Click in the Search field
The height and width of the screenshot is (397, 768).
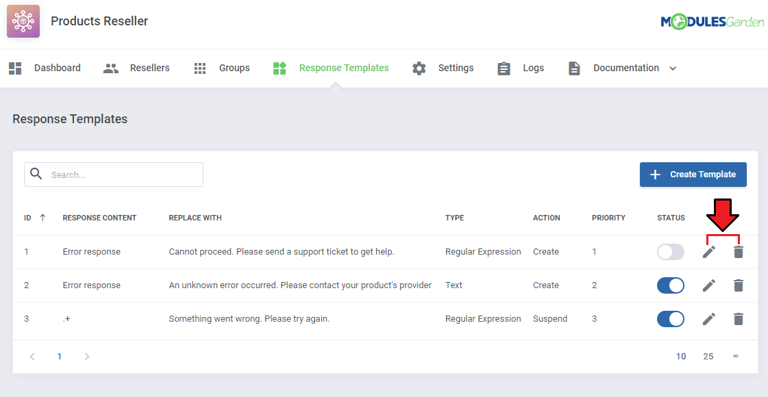click(x=114, y=175)
